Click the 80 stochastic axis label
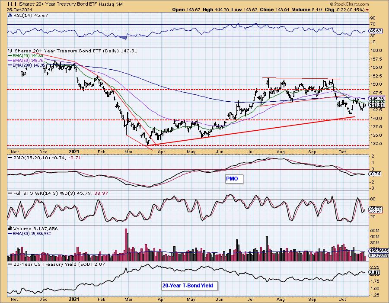Viewport: 389px width, 303px height. coord(373,199)
